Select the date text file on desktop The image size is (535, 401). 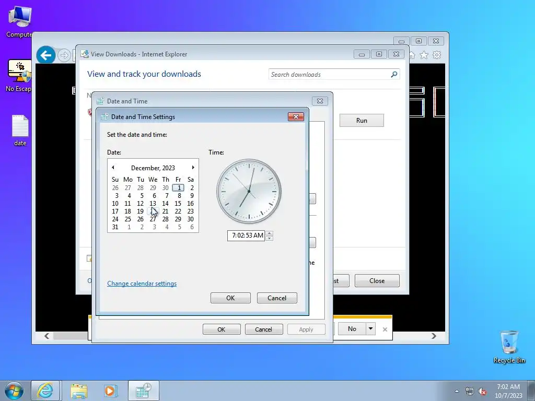[20, 130]
